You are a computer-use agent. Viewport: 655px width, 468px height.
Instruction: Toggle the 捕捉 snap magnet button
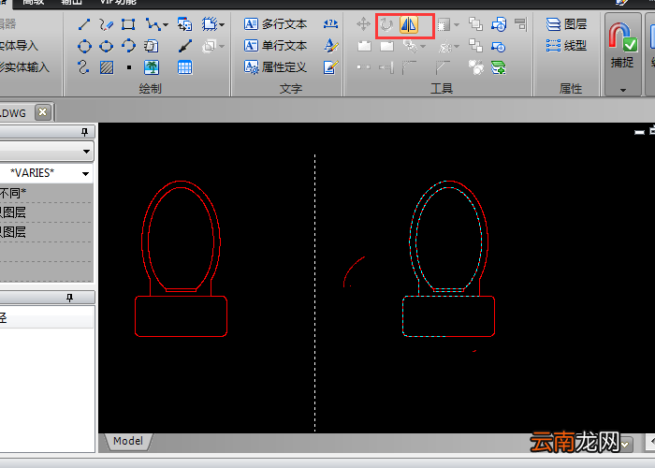pos(622,45)
